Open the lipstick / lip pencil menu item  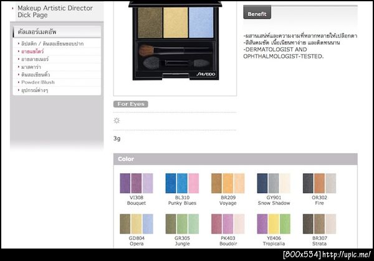52,44
